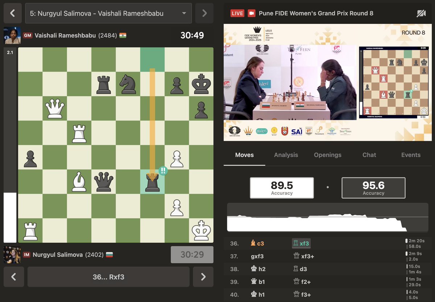Step forward one move below the board
The height and width of the screenshot is (302, 435).
(203, 277)
